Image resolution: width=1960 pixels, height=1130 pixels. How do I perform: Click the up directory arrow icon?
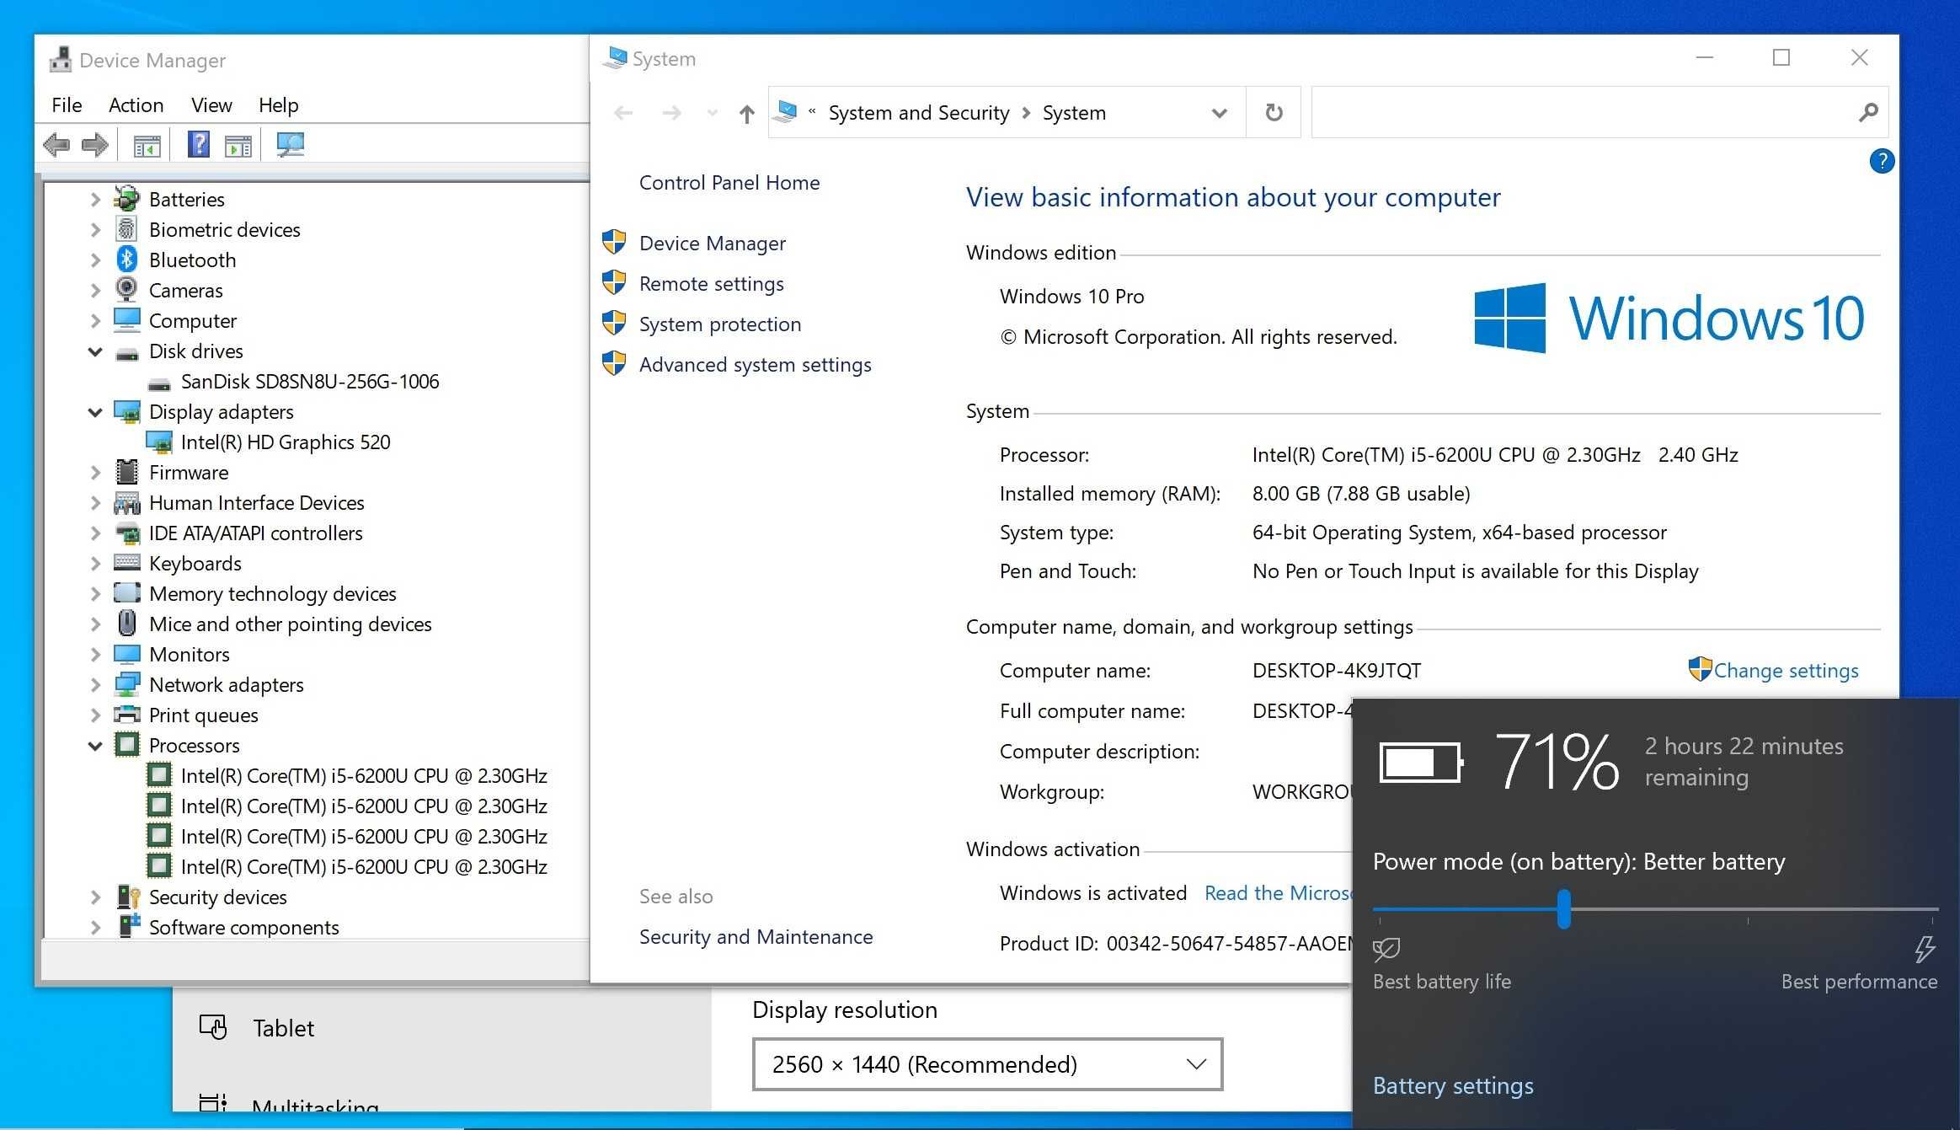[x=747, y=113]
